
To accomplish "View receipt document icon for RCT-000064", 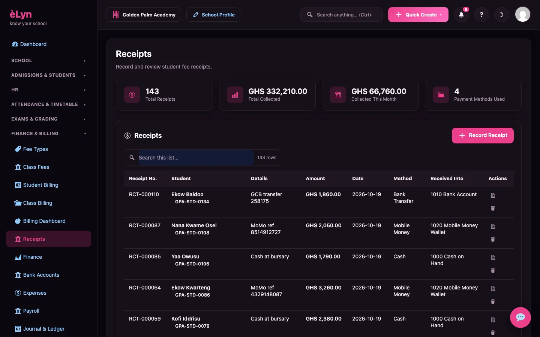I will (493, 289).
